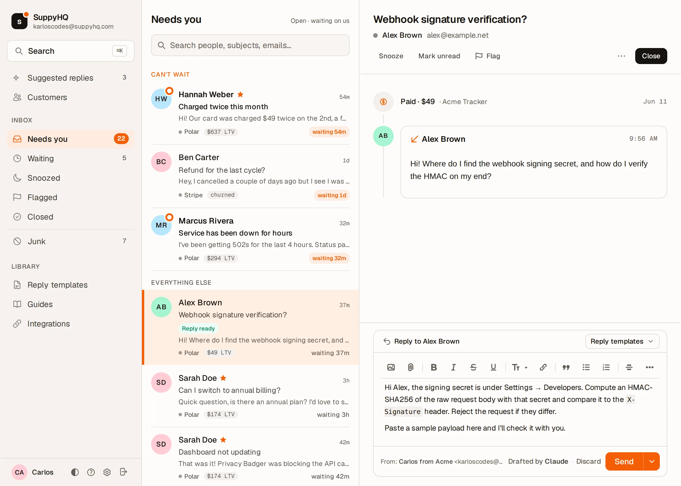Add a blockquote with the quote icon

click(566, 367)
